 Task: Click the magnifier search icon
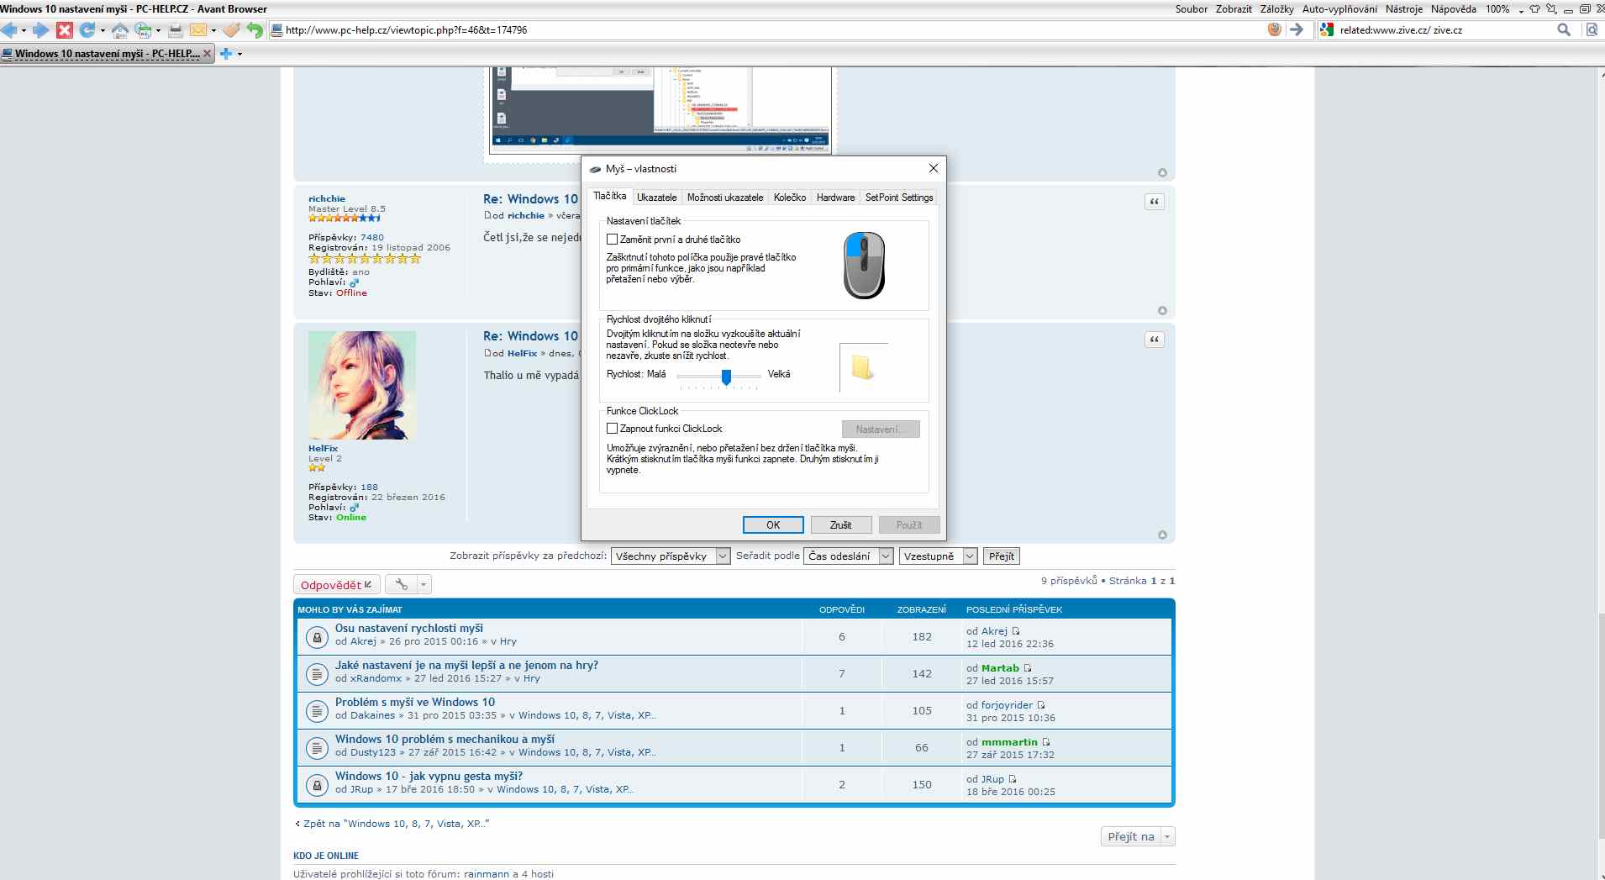point(1563,30)
